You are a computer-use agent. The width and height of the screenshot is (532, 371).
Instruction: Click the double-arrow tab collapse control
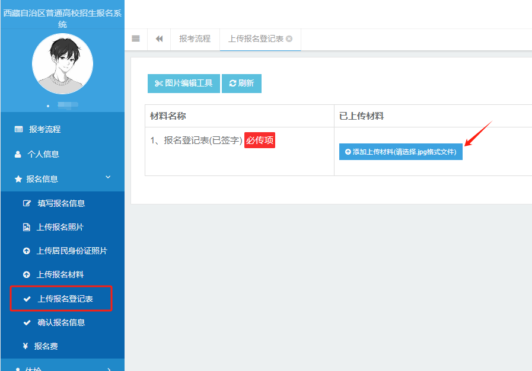tap(158, 39)
